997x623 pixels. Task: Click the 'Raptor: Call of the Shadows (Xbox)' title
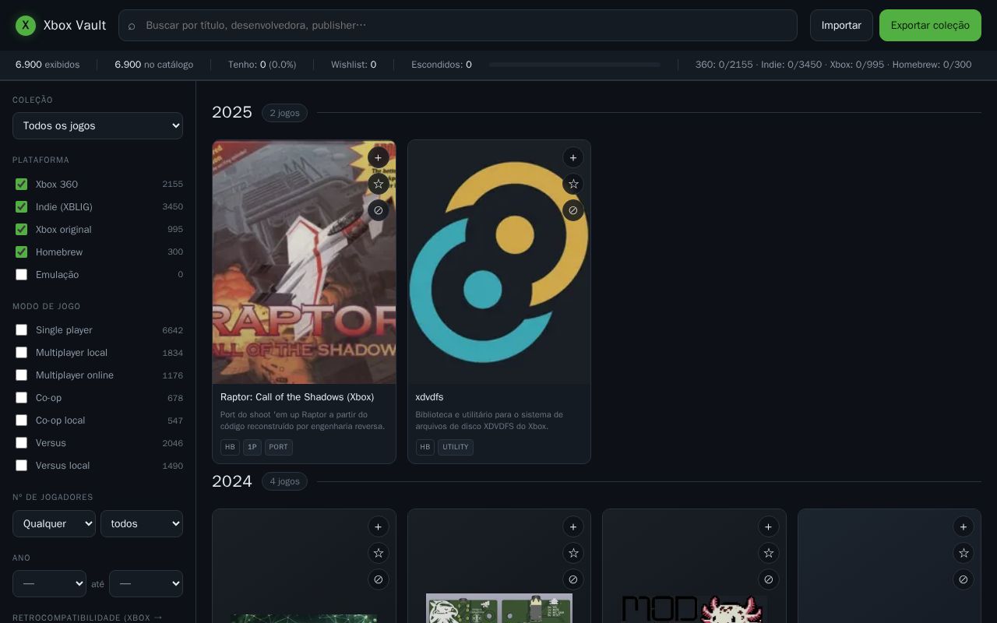click(297, 397)
